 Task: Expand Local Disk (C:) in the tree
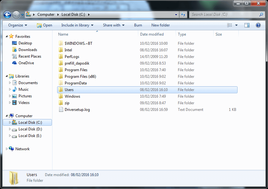click(x=10, y=122)
